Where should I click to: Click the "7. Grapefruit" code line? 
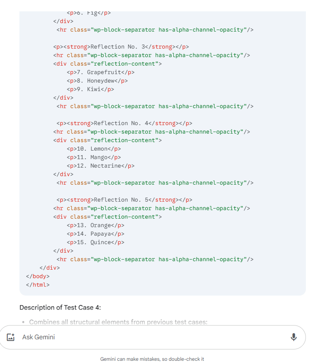pos(100,72)
